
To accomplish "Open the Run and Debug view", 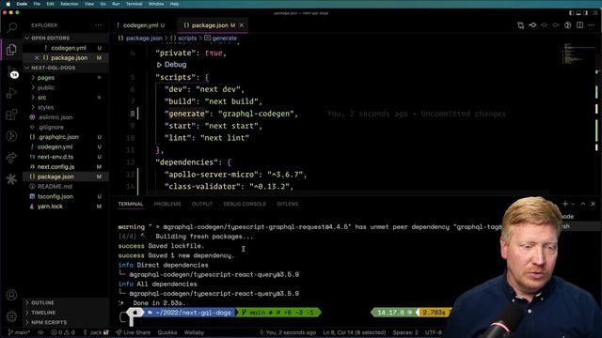I will 11,93.
